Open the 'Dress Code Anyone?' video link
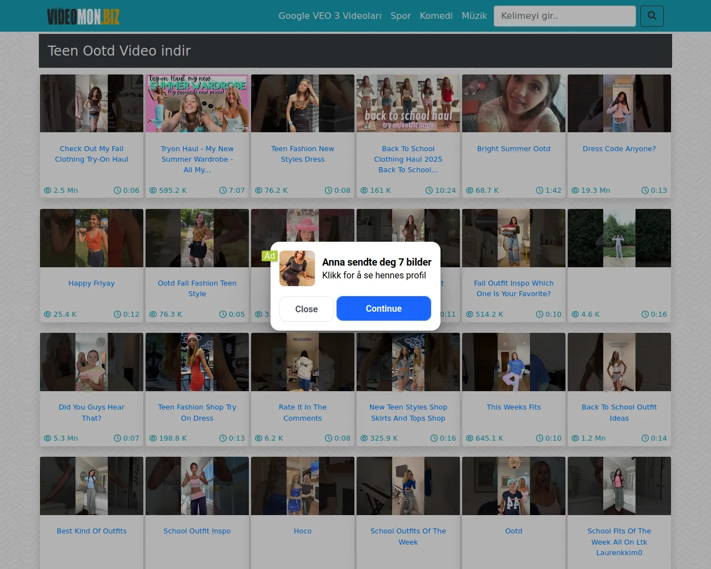Screen dimensions: 711x569 [619, 149]
